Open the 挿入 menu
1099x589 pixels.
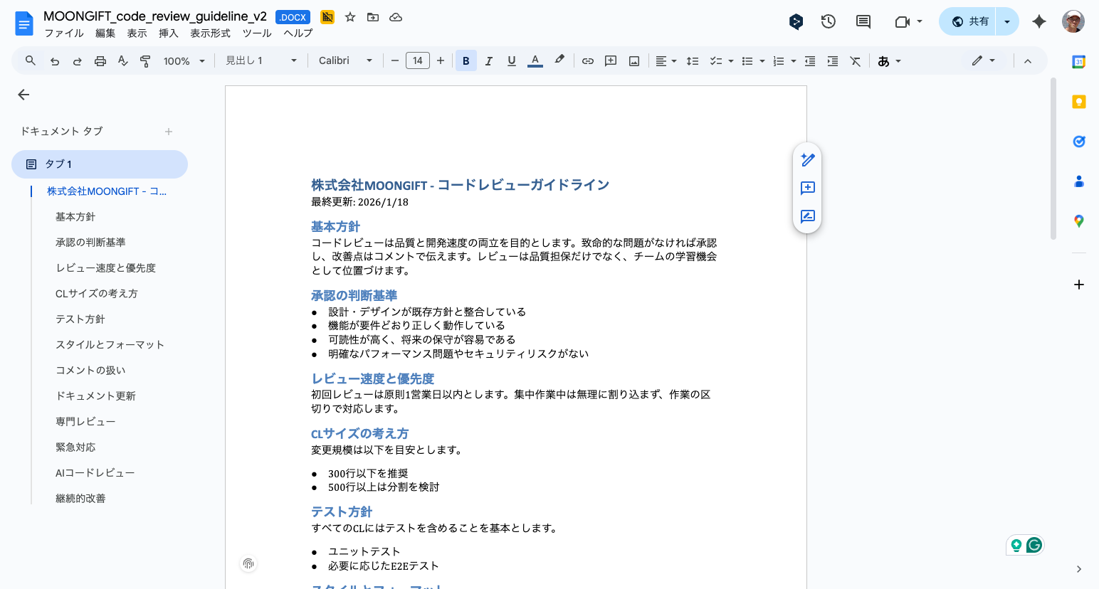pyautogui.click(x=169, y=33)
